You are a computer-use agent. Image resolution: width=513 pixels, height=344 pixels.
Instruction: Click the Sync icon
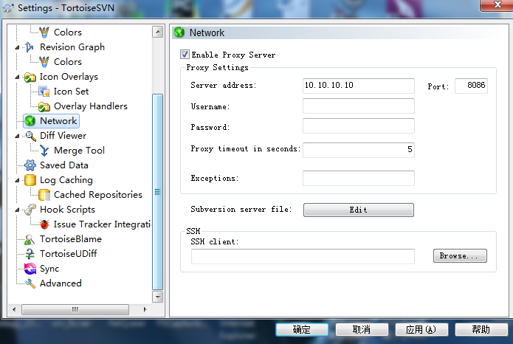(x=30, y=269)
